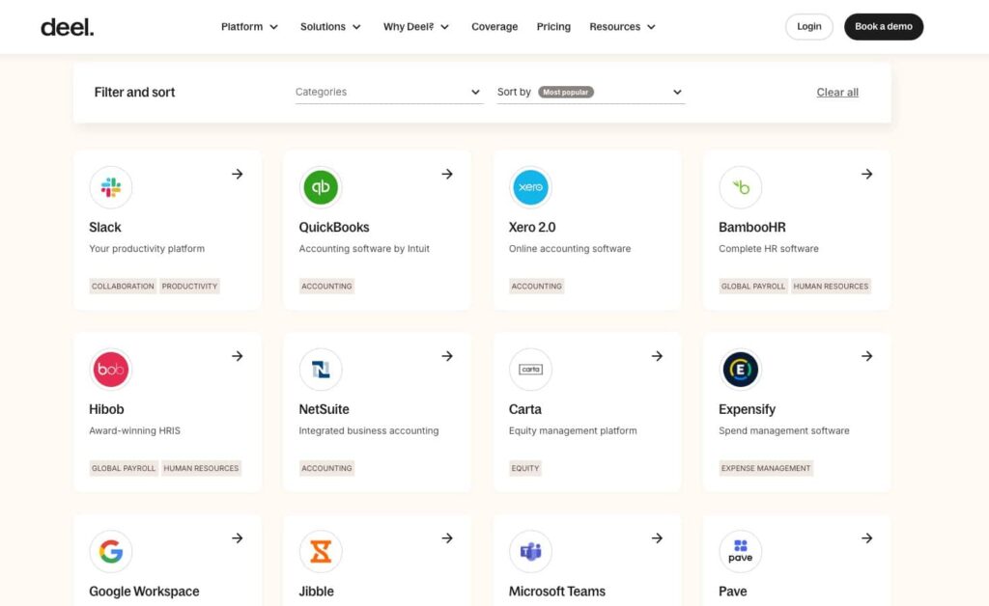989x606 pixels.
Task: Click the Clear all link
Action: [x=837, y=93]
